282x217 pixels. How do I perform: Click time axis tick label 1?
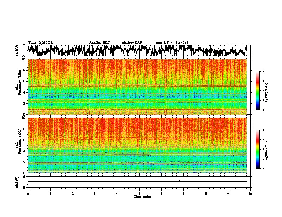click(50, 194)
